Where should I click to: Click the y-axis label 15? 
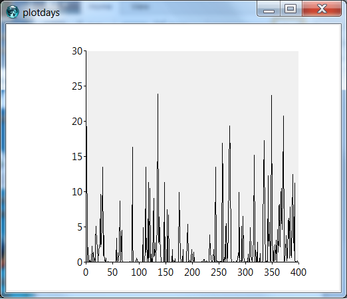click(77, 157)
